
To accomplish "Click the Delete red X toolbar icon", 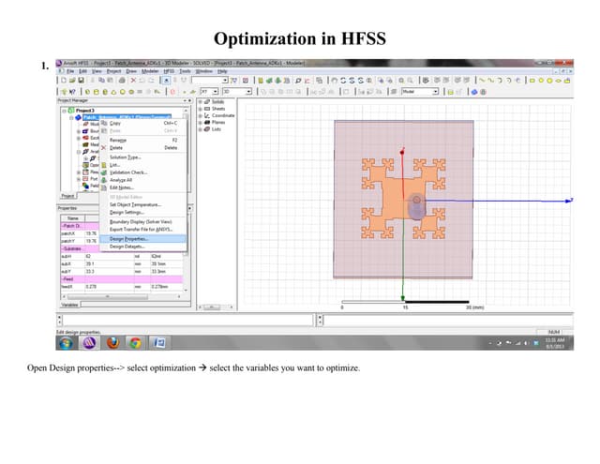I will (x=133, y=82).
